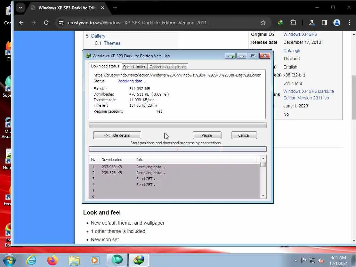Viewport: 356px width, 267px height.
Task: Click the page vertical scrollbar thumb
Action: pos(354,98)
